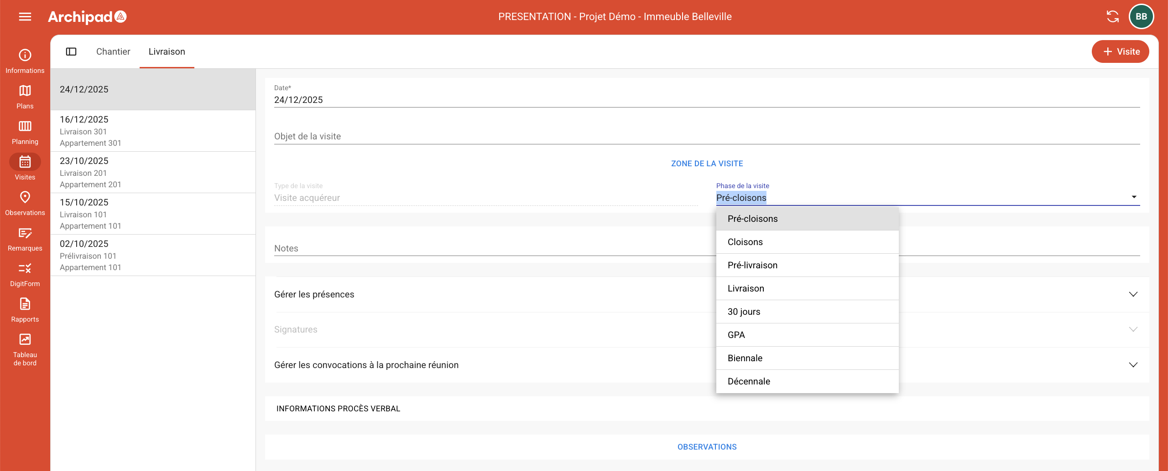The height and width of the screenshot is (471, 1168).
Task: Click the add Visite button
Action: 1120,51
